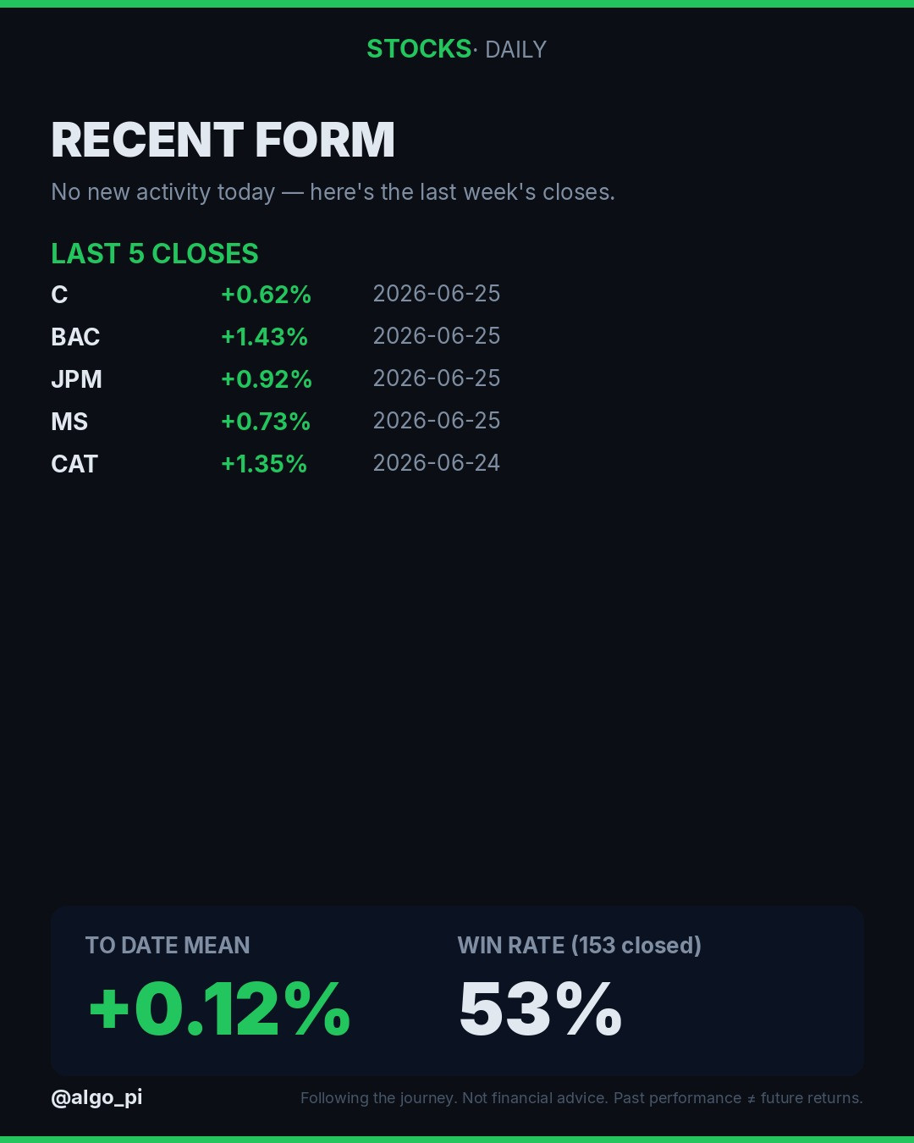Click the +0.62% return value
Image resolution: width=914 pixels, height=1143 pixels.
266,295
